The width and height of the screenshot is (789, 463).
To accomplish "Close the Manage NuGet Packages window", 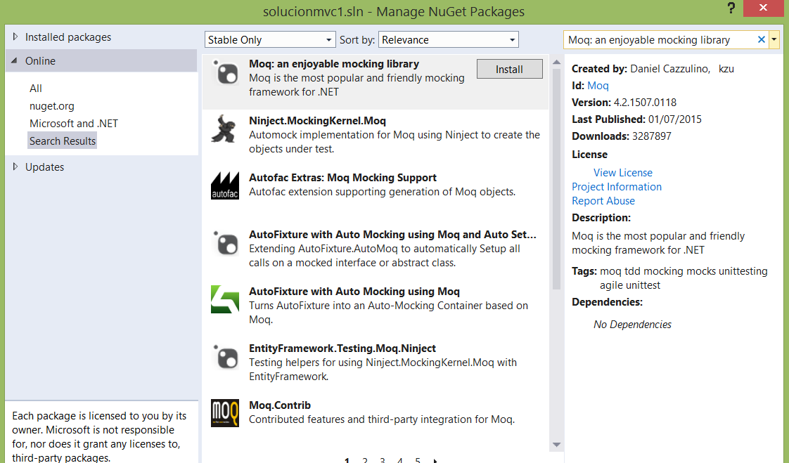I will click(x=764, y=8).
